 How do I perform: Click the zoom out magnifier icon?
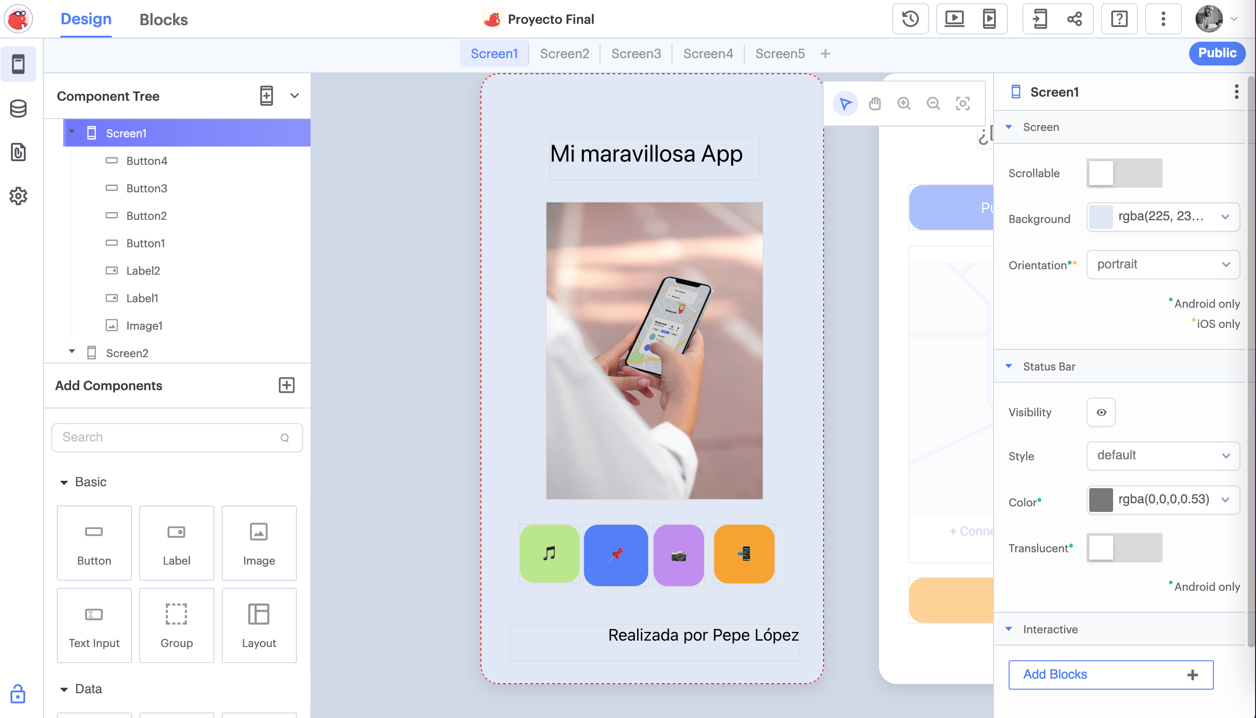click(x=933, y=103)
